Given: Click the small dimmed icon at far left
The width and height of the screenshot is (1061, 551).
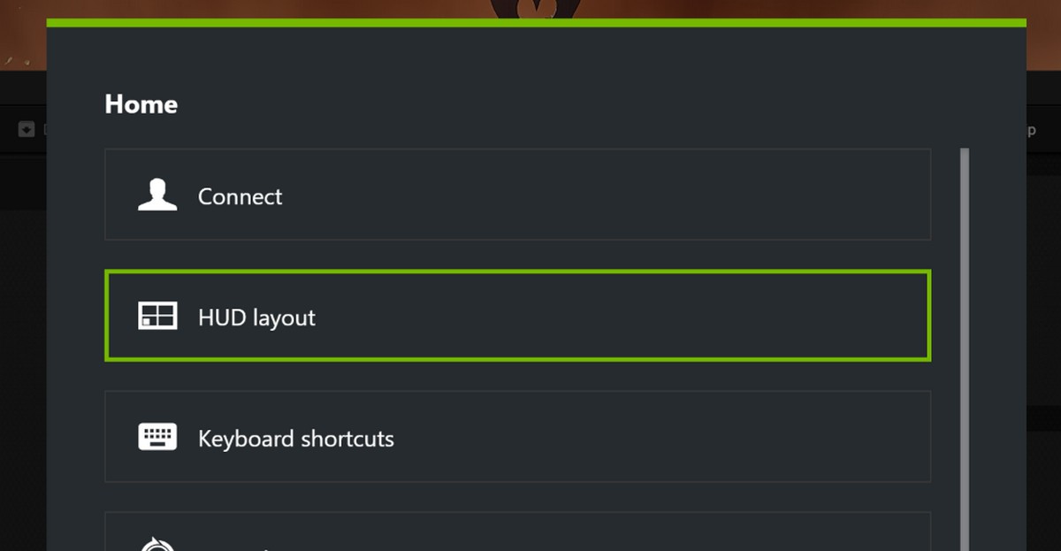Looking at the screenshot, I should click(x=27, y=129).
